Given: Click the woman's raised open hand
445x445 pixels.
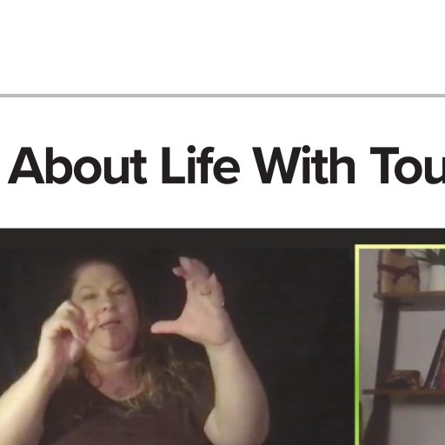Looking at the screenshot, I should point(194,302).
